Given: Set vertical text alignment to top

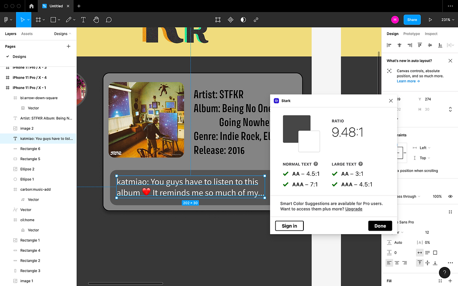Looking at the screenshot, I should (420, 263).
